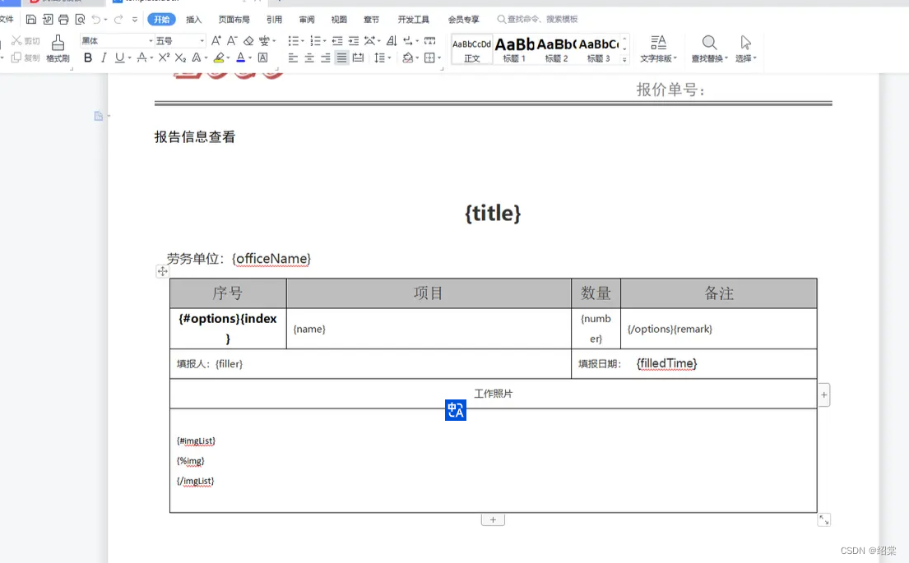This screenshot has height=563, width=909.
Task: Apply the 标题 1 style
Action: point(513,49)
